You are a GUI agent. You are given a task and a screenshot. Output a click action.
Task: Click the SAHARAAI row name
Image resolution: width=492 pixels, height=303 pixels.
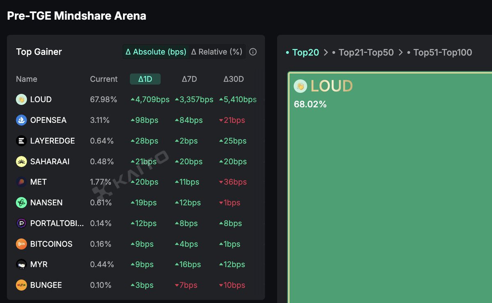pos(50,161)
